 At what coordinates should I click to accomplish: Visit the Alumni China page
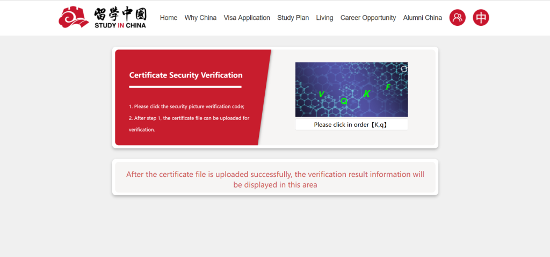pyautogui.click(x=422, y=18)
